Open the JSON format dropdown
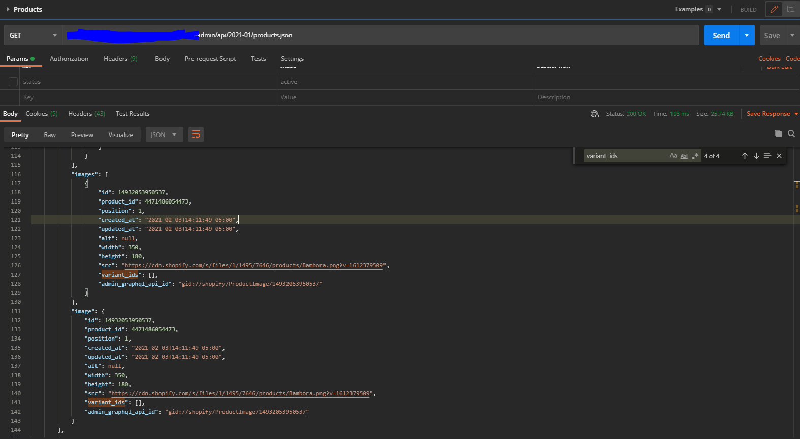 pyautogui.click(x=164, y=134)
